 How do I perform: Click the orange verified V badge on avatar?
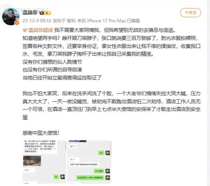17,23
